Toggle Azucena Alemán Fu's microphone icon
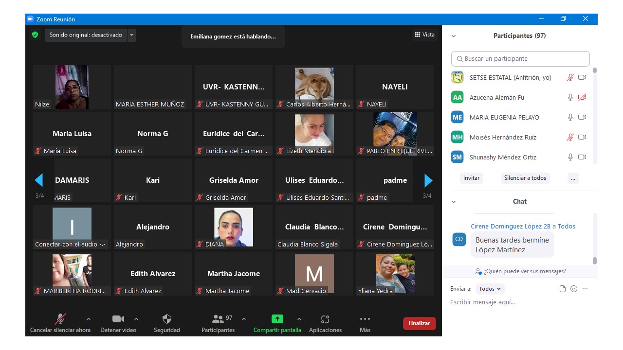623x350 pixels. (x=570, y=97)
